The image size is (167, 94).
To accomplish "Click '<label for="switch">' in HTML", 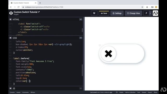I will (x=29, y=24).
